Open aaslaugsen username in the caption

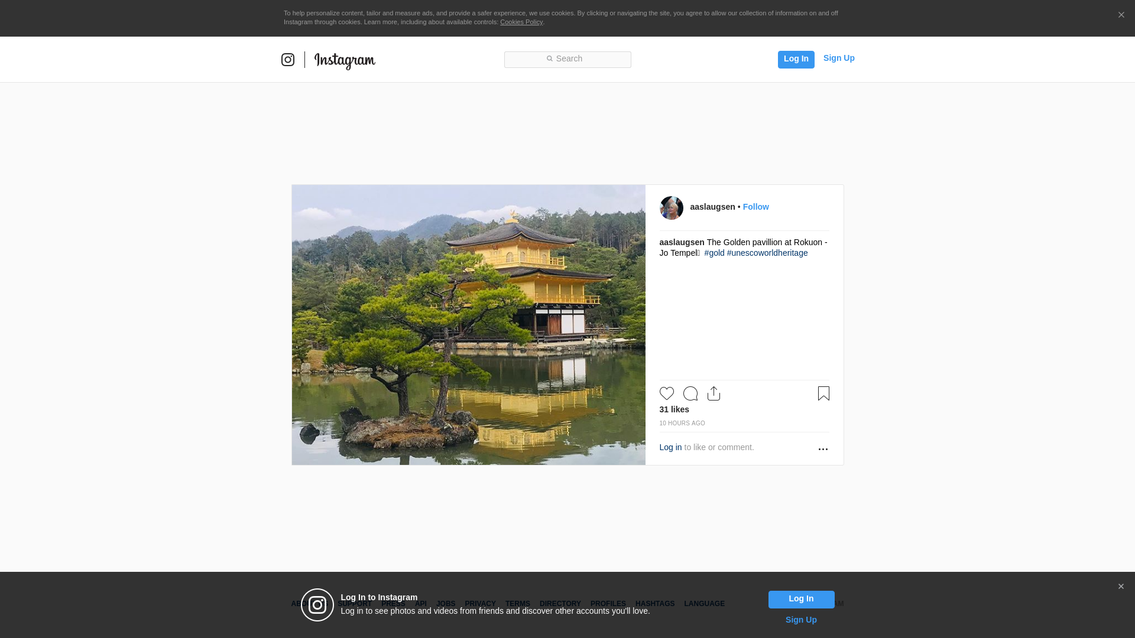(682, 242)
